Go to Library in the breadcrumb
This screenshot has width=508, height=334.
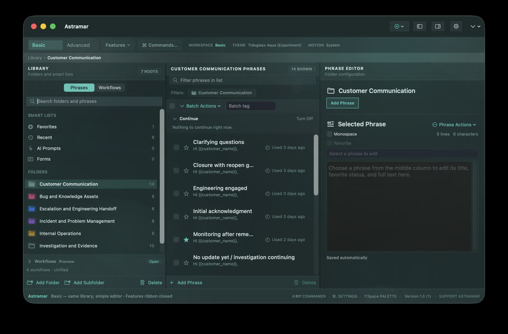(35, 58)
